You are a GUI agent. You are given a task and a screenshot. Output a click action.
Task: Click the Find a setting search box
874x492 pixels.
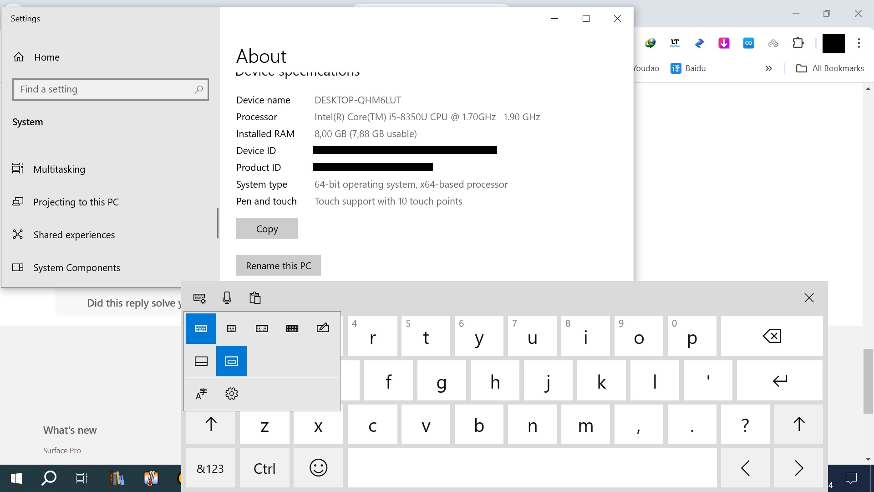(105, 89)
